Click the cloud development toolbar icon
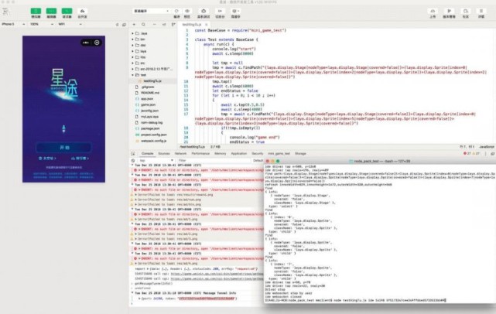This screenshot has height=314, width=496. click(82, 11)
